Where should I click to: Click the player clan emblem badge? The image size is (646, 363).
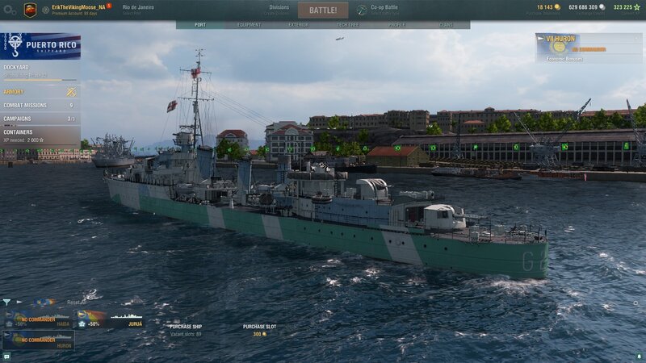[x=30, y=10]
